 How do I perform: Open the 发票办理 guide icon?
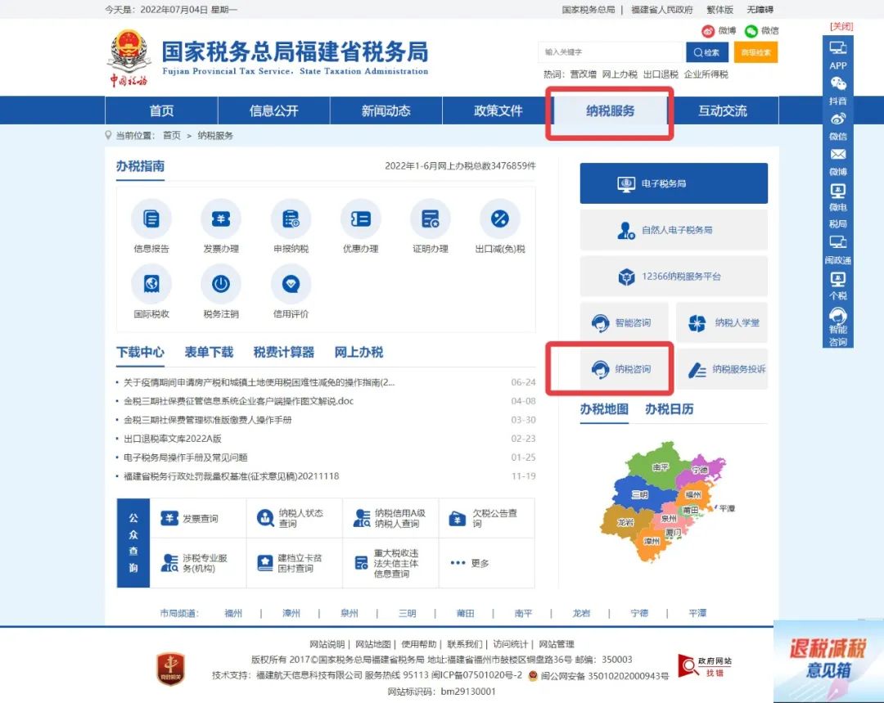[x=221, y=219]
